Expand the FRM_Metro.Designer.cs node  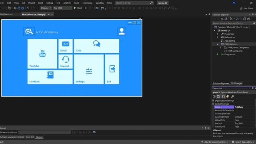220,48
